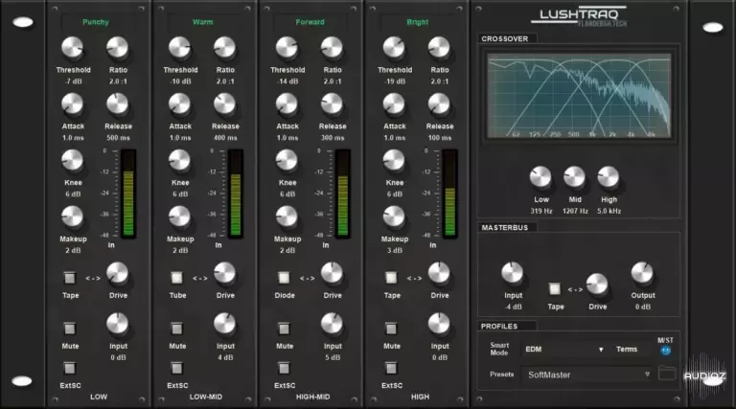Click the LOW band Ratio knob

117,48
